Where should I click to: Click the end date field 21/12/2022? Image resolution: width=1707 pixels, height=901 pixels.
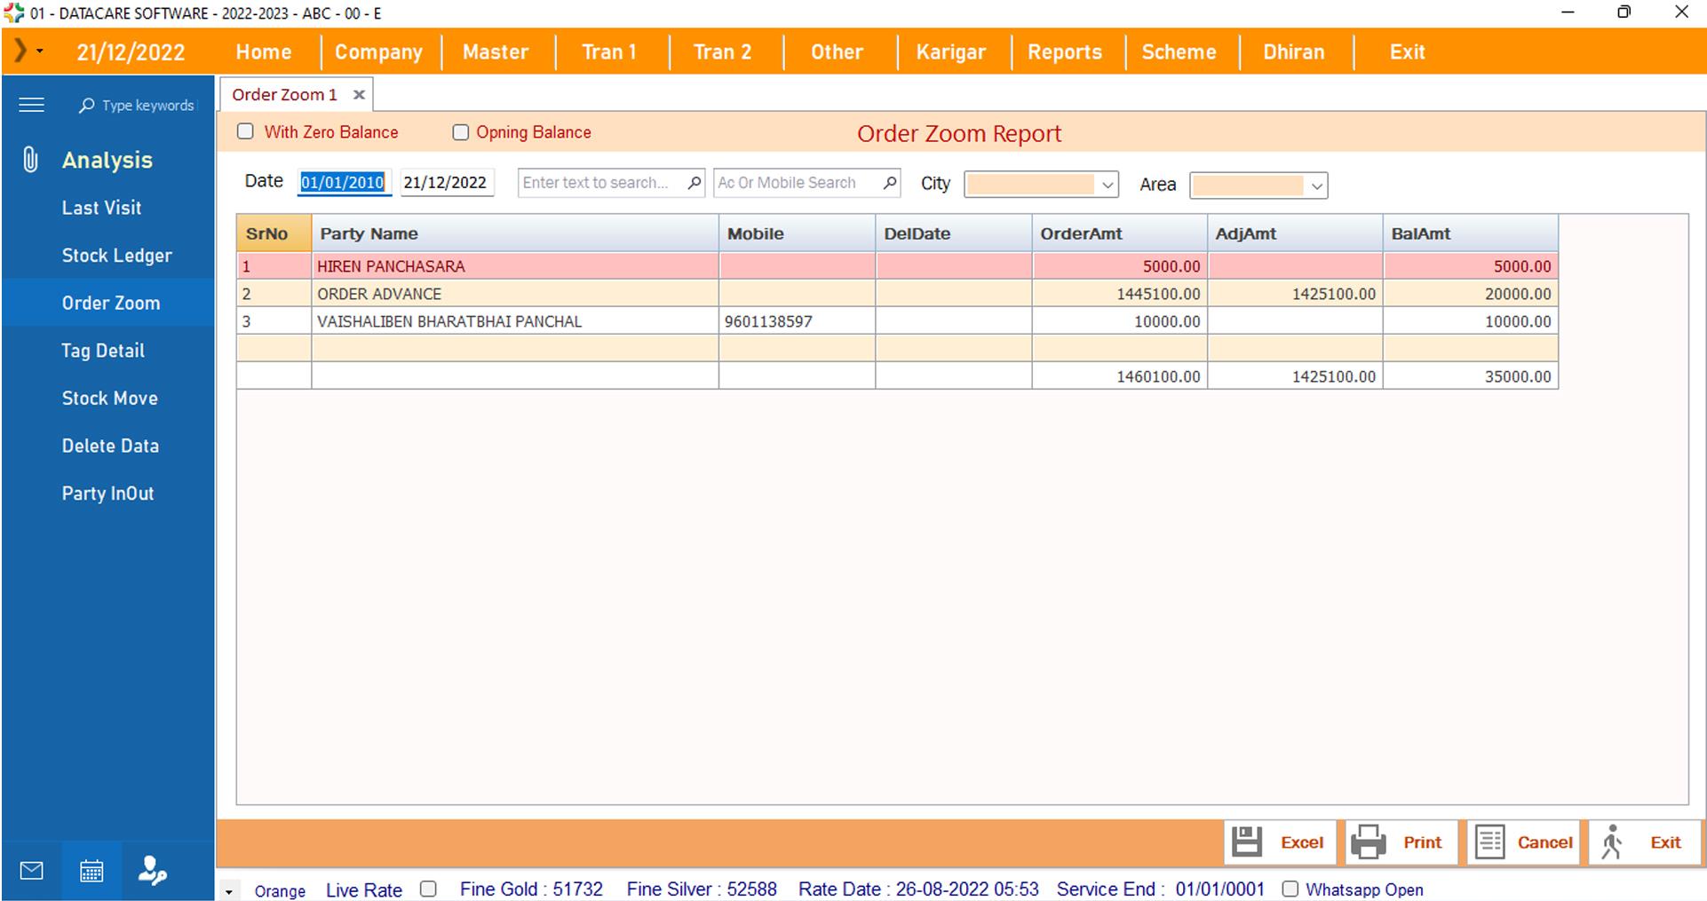[445, 182]
